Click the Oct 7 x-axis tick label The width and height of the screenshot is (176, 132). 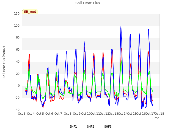(58, 114)
